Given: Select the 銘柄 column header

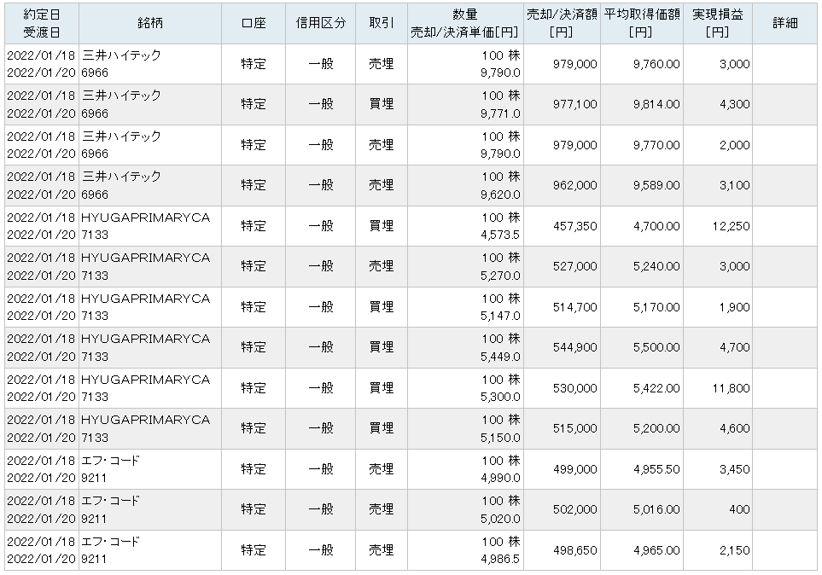Looking at the screenshot, I should pyautogui.click(x=150, y=23).
